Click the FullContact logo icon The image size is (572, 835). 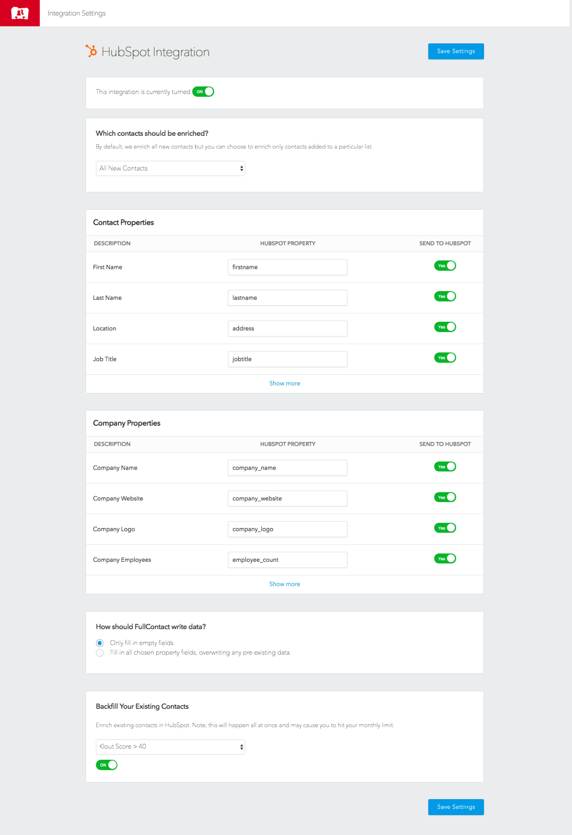tap(20, 13)
